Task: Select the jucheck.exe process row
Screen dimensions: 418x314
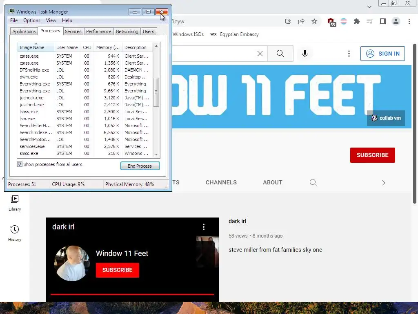Action: pos(85,98)
